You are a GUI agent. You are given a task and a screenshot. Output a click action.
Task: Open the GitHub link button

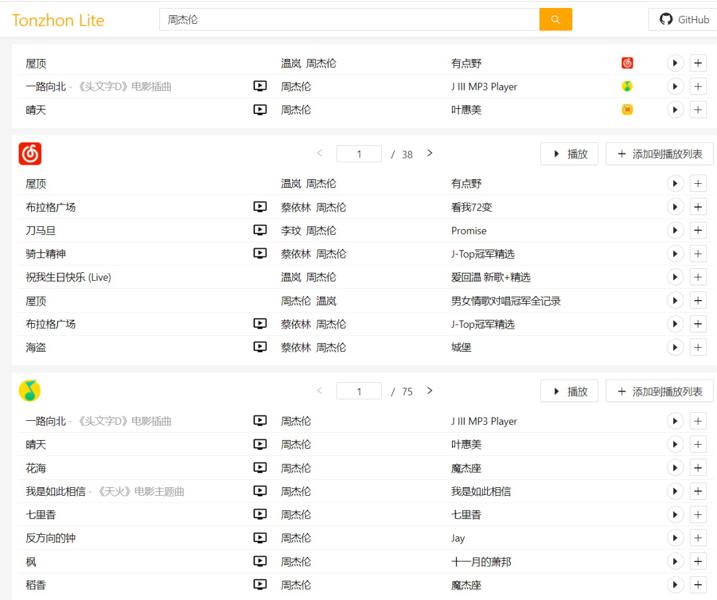click(684, 20)
